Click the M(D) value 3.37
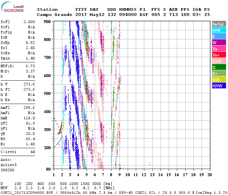 (30, 71)
